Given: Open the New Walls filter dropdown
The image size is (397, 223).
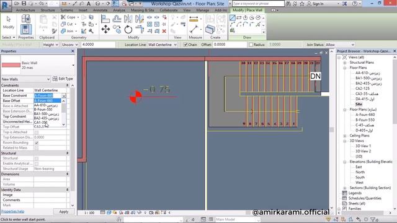Looking at the screenshot, I should tap(25, 79).
